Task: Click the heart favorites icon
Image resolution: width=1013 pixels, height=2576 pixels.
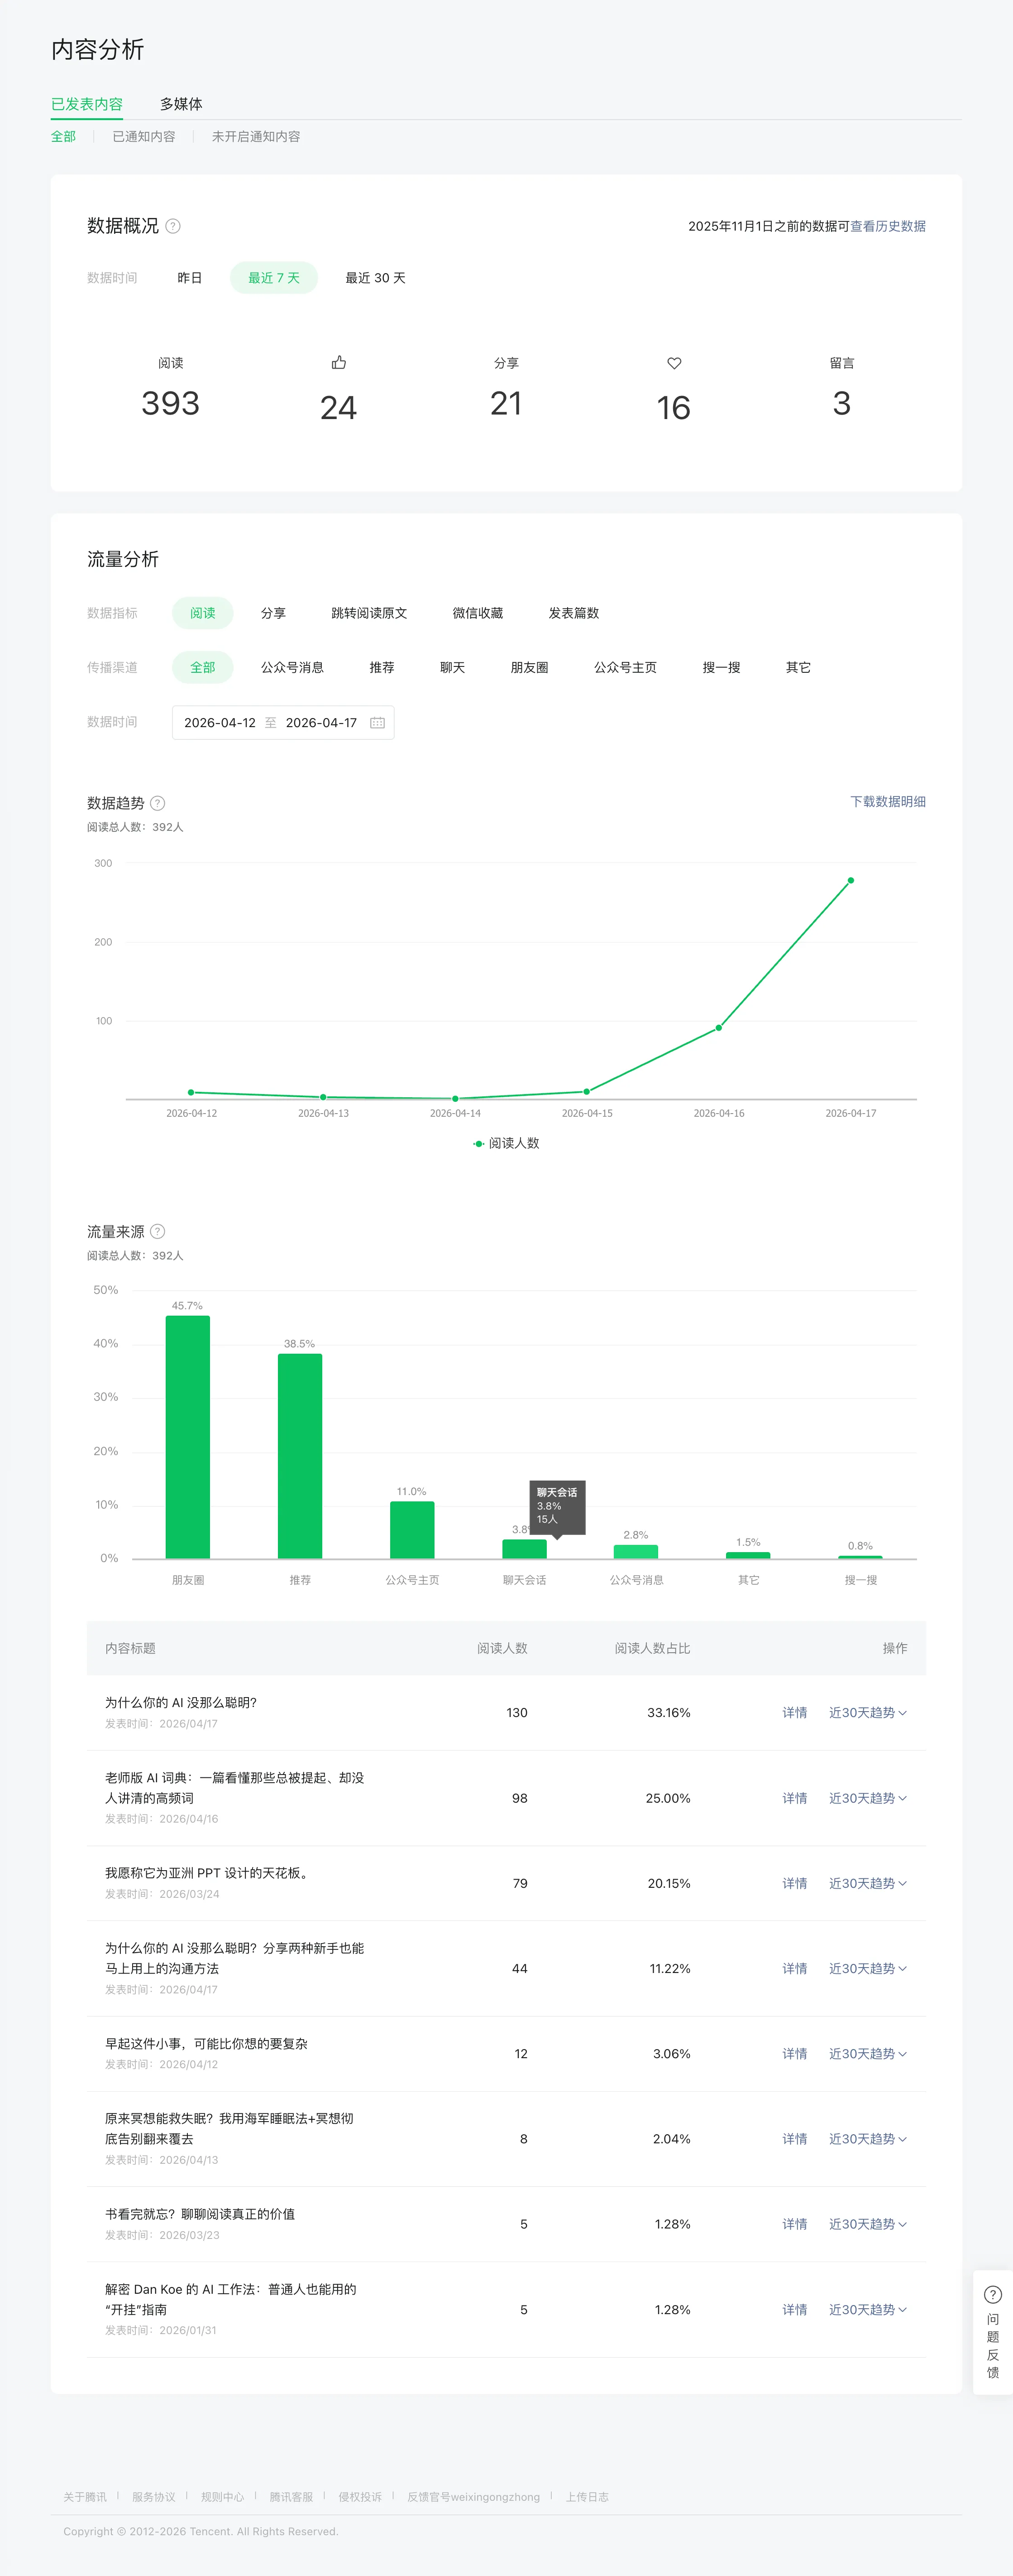Action: (674, 363)
